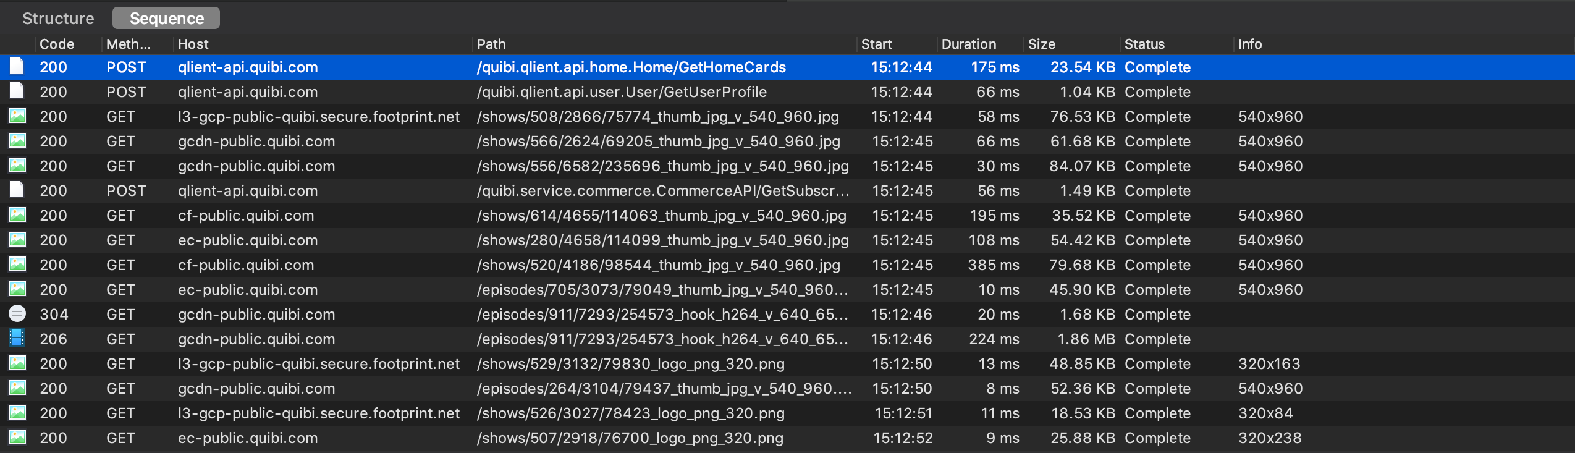1575x453 pixels.
Task: Select the 78423_logo_png_320.png request row
Action: pyautogui.click(x=787, y=413)
